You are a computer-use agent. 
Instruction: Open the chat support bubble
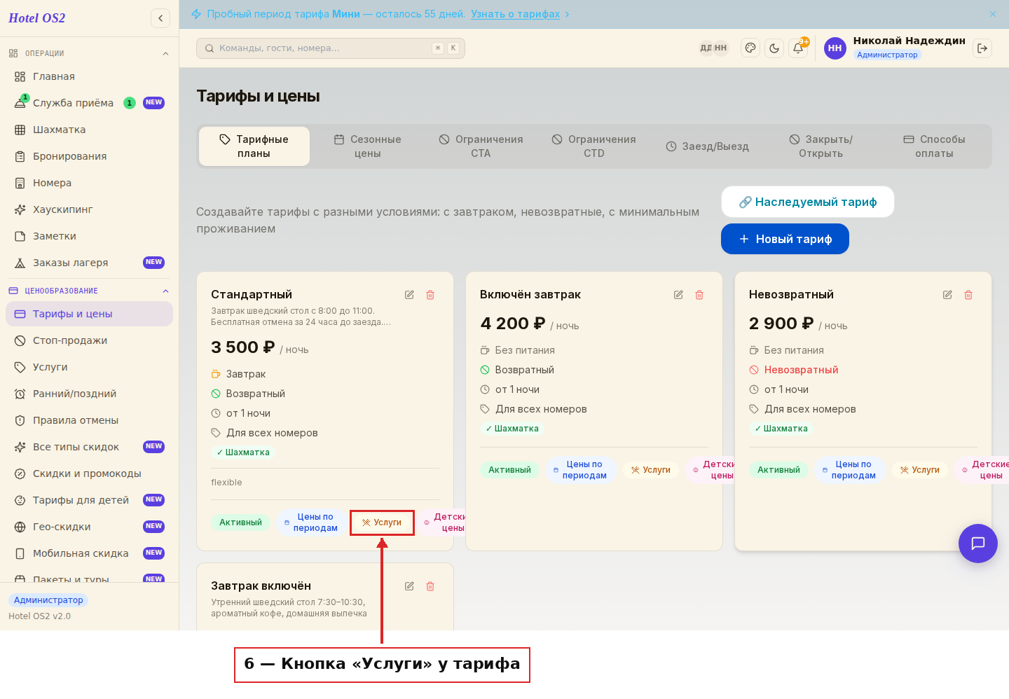(978, 544)
